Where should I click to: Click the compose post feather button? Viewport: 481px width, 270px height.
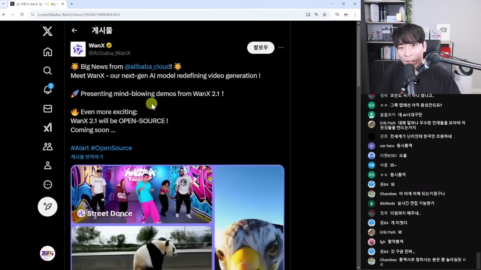pyautogui.click(x=48, y=207)
